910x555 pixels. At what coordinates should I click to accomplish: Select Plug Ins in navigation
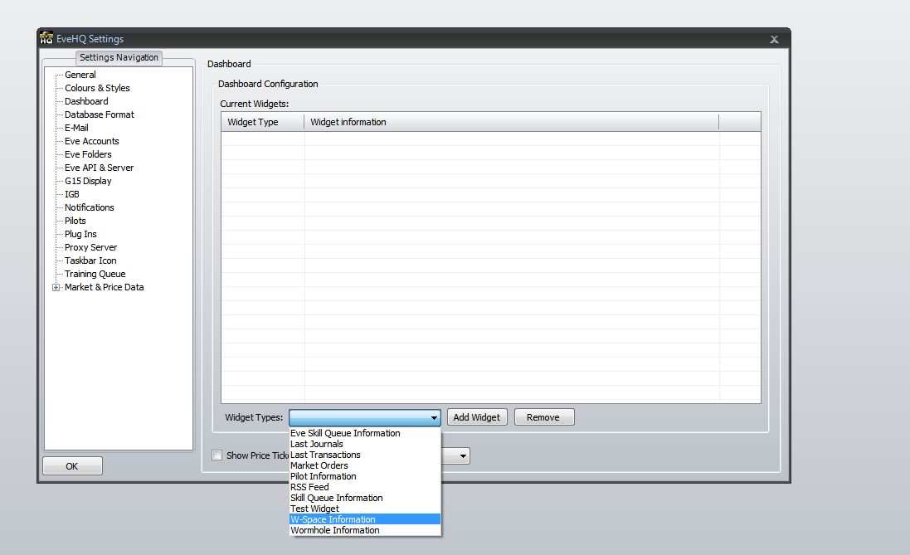tap(80, 234)
